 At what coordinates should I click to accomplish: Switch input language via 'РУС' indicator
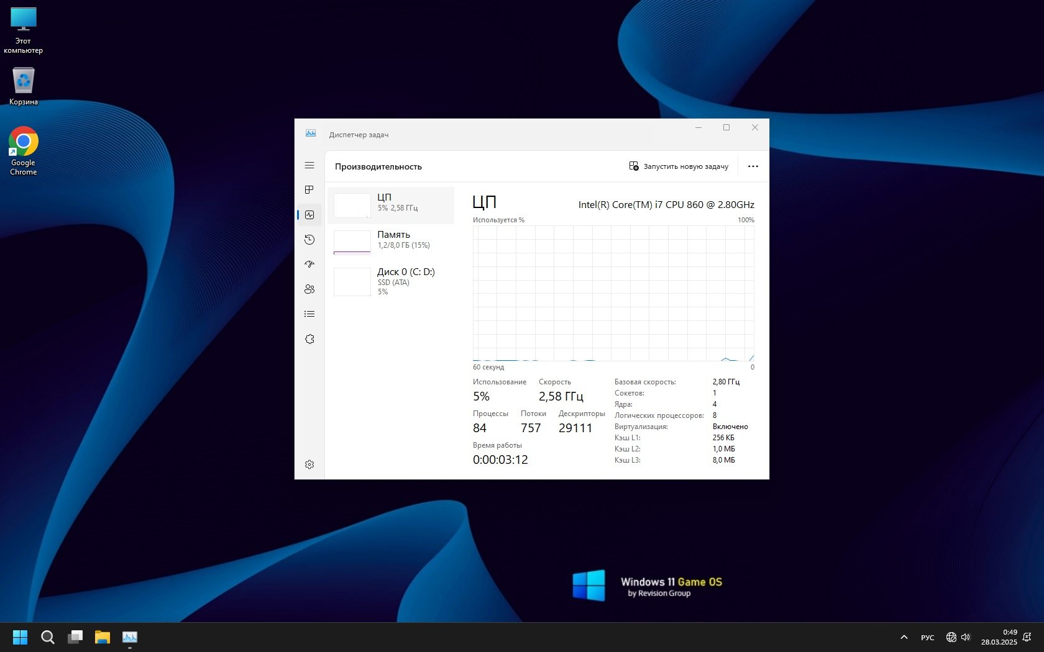tap(928, 637)
